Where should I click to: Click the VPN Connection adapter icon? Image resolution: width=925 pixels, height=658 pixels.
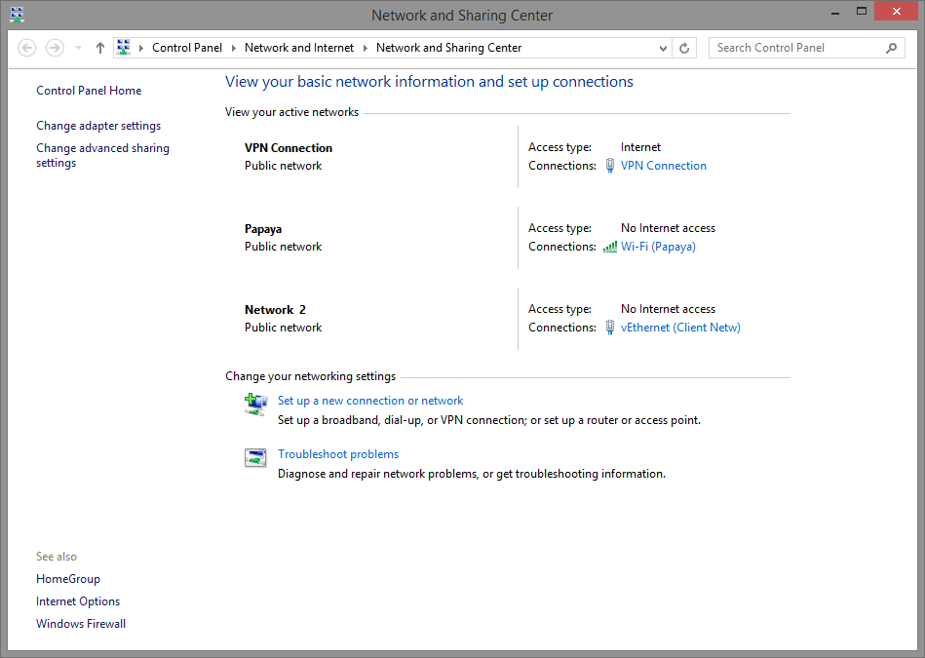(610, 166)
